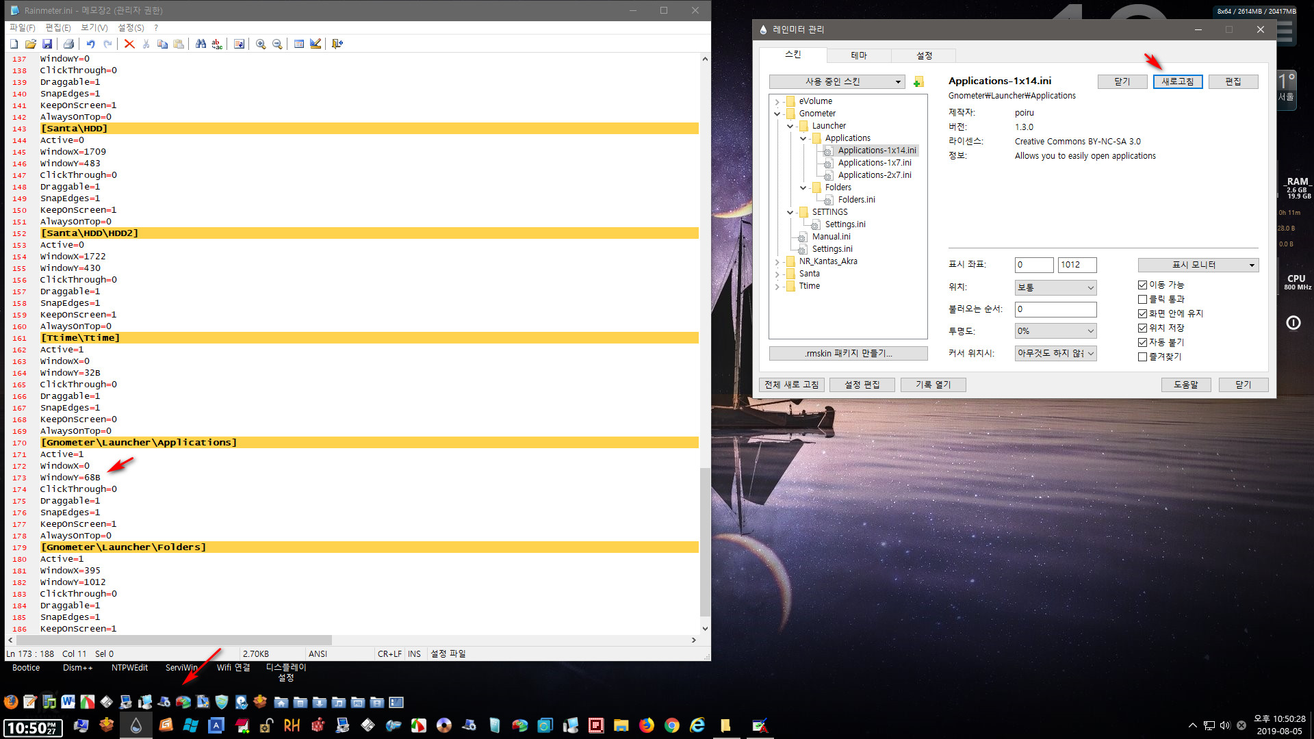Click the volume icon in the system tray
Viewport: 1314px width, 739px height.
coord(1225,725)
